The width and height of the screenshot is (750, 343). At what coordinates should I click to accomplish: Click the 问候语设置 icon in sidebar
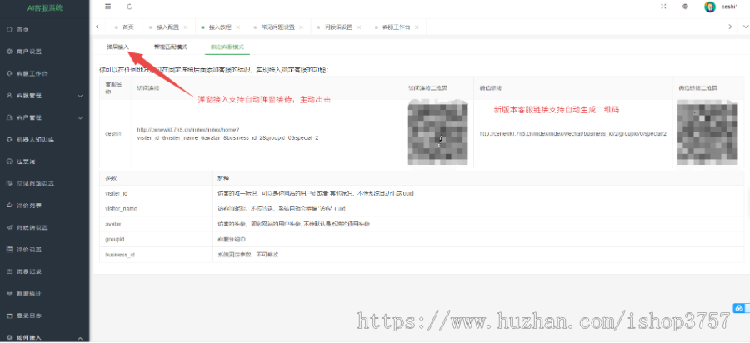point(9,227)
